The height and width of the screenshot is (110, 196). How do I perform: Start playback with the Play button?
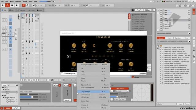coord(3,5)
